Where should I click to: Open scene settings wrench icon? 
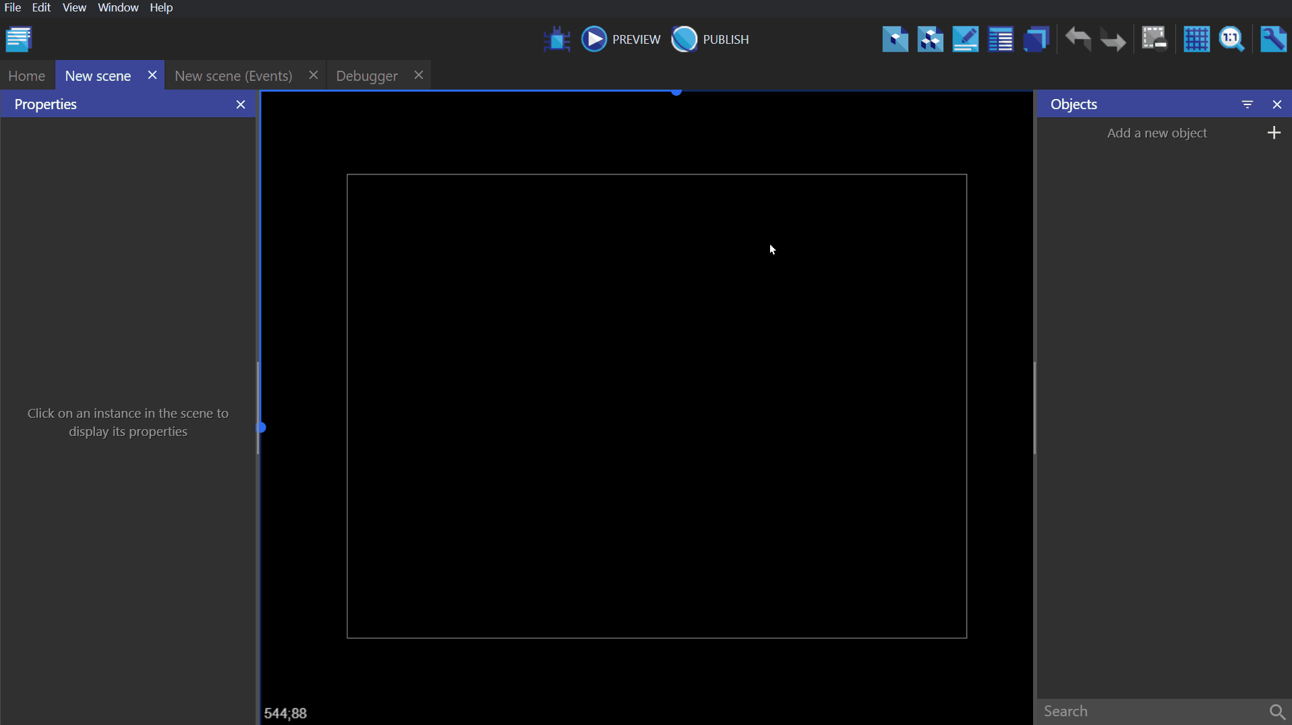click(x=1273, y=39)
